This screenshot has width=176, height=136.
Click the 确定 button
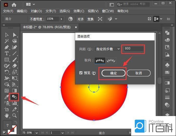tap(114, 73)
